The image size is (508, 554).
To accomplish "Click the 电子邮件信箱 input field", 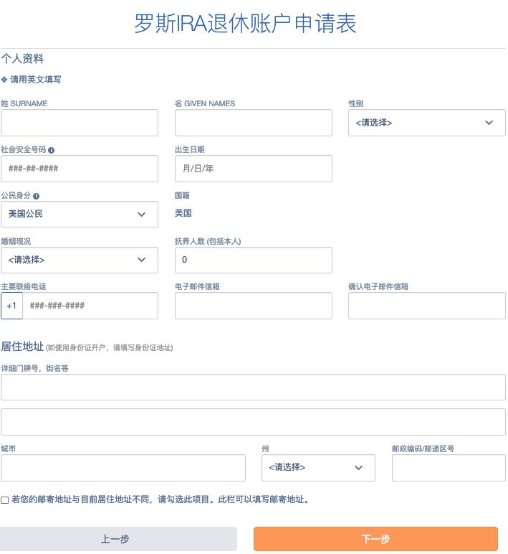I will pyautogui.click(x=254, y=306).
